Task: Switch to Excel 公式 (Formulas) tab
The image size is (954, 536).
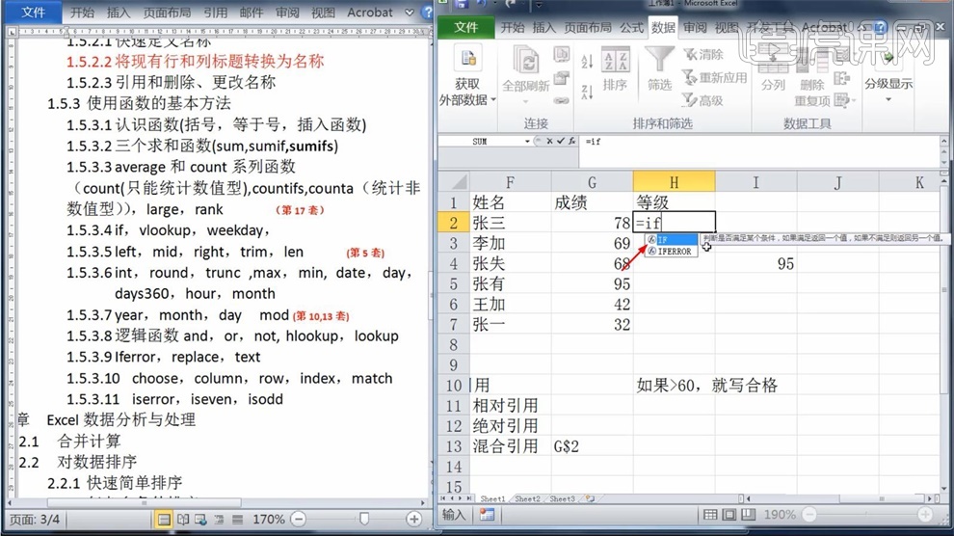Action: 631,27
